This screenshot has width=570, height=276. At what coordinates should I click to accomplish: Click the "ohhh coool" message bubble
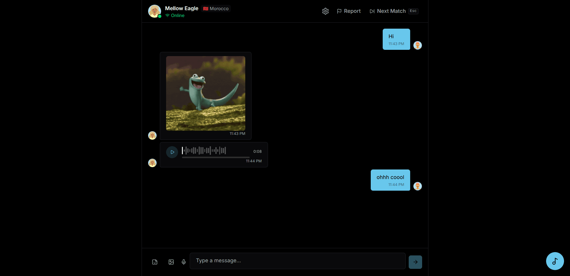[x=390, y=180]
